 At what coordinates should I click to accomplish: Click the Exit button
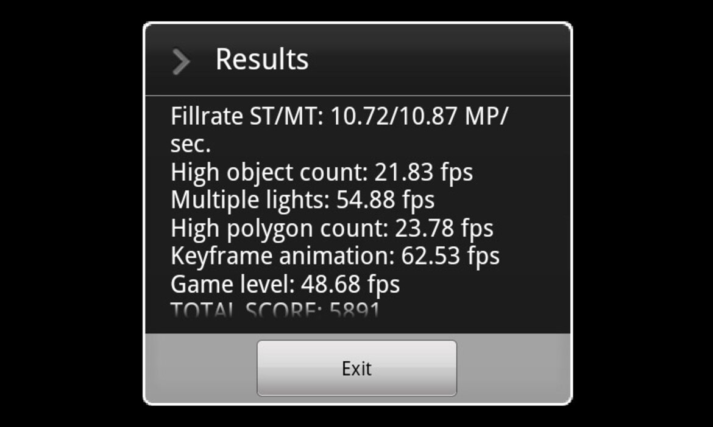click(x=357, y=368)
